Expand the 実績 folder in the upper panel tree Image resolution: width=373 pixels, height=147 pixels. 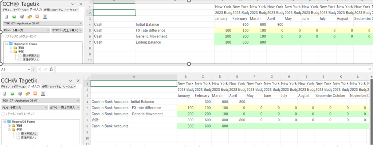pyautogui.click(x=11, y=48)
